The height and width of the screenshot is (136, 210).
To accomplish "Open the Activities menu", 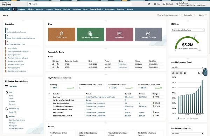I will click(22, 9).
